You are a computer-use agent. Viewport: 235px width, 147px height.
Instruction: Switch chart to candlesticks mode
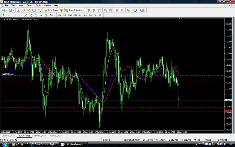[x=94, y=10]
